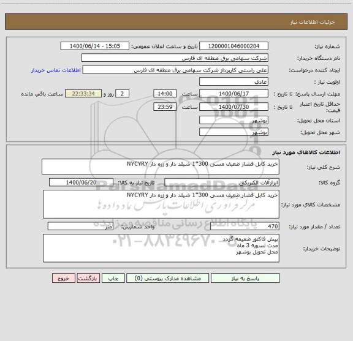Click label اولویت نیاز
353x341 pixels.
click(x=327, y=82)
